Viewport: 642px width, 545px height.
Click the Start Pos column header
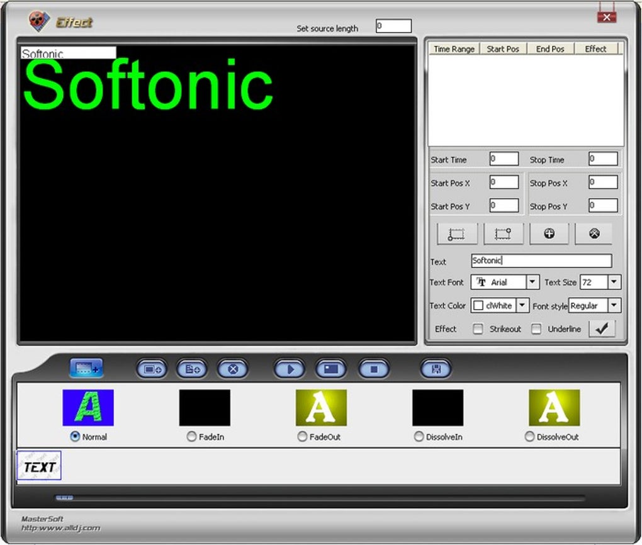[503, 48]
